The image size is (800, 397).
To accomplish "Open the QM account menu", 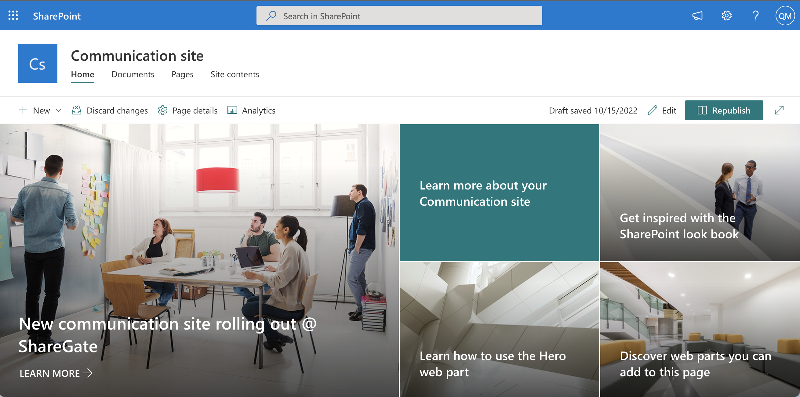I will click(x=785, y=16).
